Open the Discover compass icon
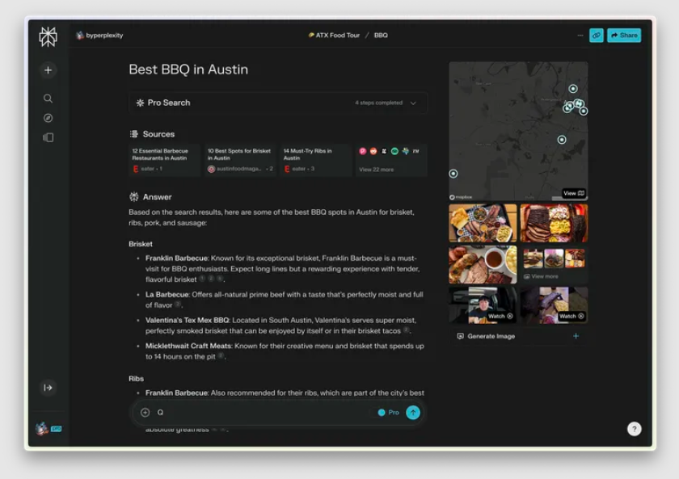This screenshot has height=479, width=679. pyautogui.click(x=48, y=118)
